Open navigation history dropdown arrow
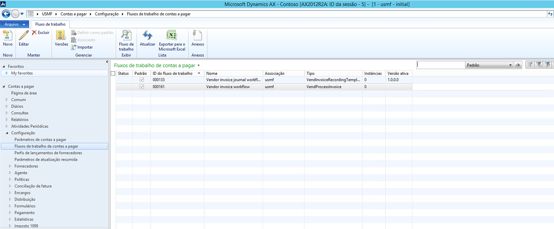The image size is (554, 229). tap(22, 14)
